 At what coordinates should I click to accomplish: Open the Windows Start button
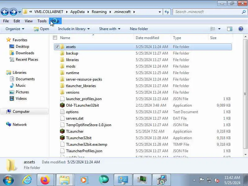coord(8,180)
